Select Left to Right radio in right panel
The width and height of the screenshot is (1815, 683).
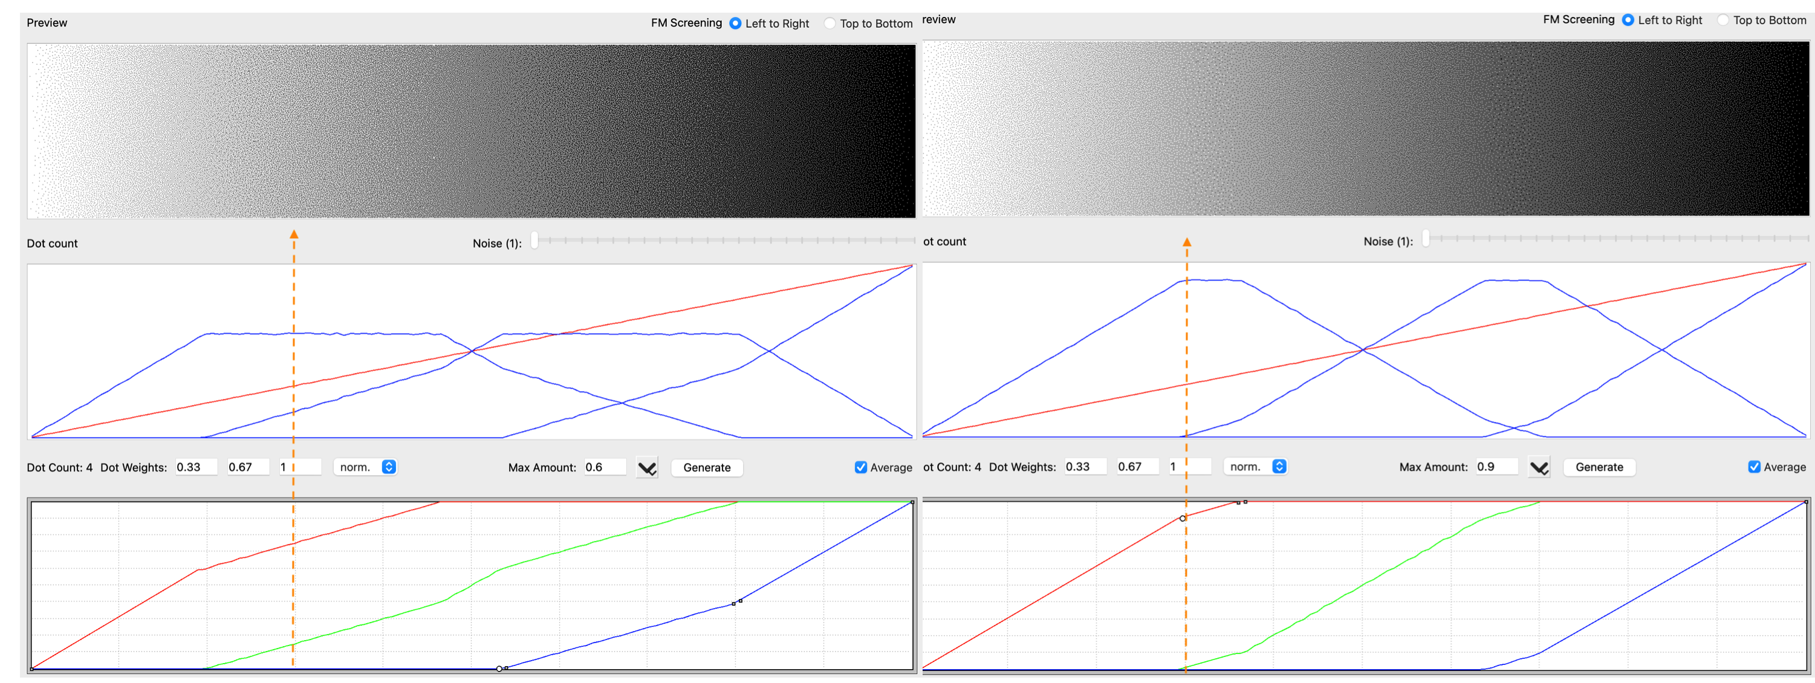[x=1628, y=20]
